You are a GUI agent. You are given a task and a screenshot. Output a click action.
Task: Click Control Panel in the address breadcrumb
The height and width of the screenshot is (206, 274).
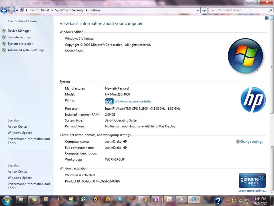[39, 10]
